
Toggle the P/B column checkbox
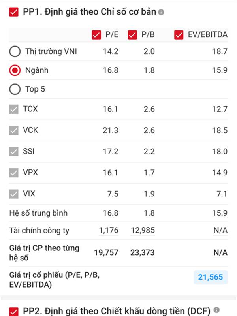pyautogui.click(x=132, y=35)
